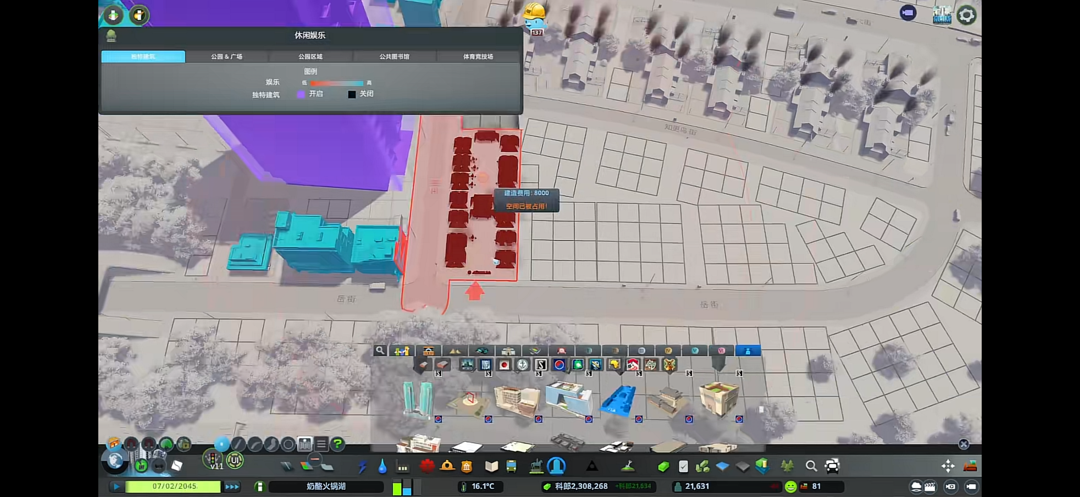Open the landscaping trees menu

[x=787, y=466]
